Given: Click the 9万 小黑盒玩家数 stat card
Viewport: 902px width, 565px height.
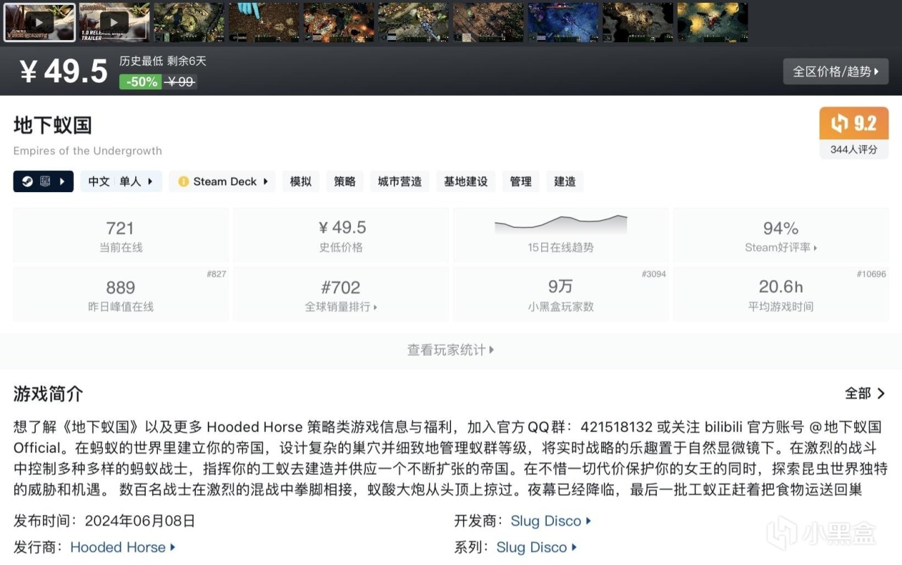Looking at the screenshot, I should [561, 294].
